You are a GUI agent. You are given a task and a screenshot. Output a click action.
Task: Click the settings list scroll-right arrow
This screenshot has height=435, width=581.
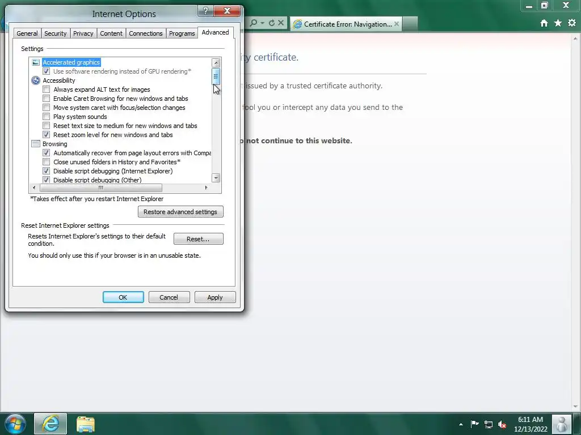click(x=207, y=187)
